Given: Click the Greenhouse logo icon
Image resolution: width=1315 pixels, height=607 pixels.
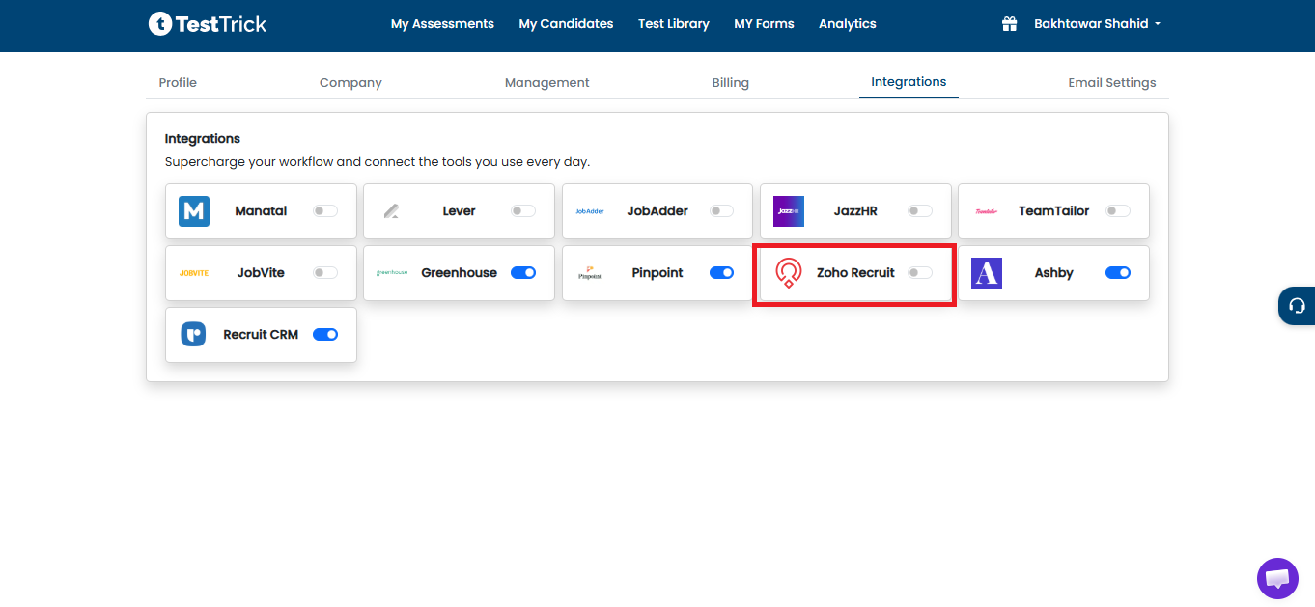Looking at the screenshot, I should (x=392, y=273).
